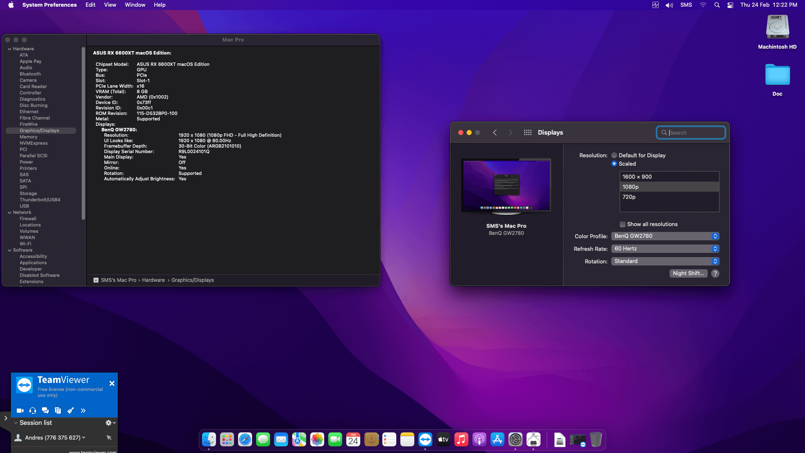
Task: Open Mail from the Dock
Action: [281, 440]
